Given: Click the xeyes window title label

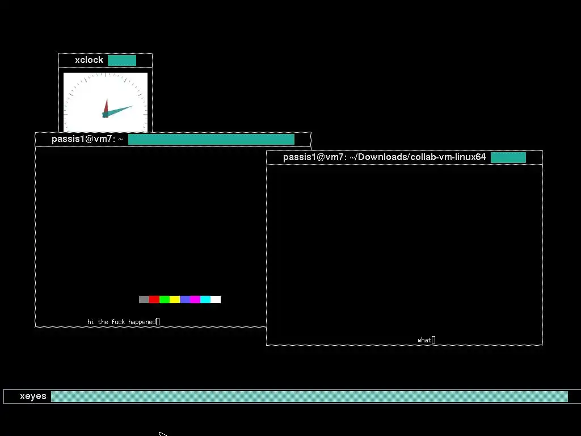Looking at the screenshot, I should point(33,396).
